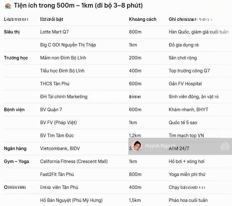Select the BV Tim Tâm Đức entry

(57, 136)
